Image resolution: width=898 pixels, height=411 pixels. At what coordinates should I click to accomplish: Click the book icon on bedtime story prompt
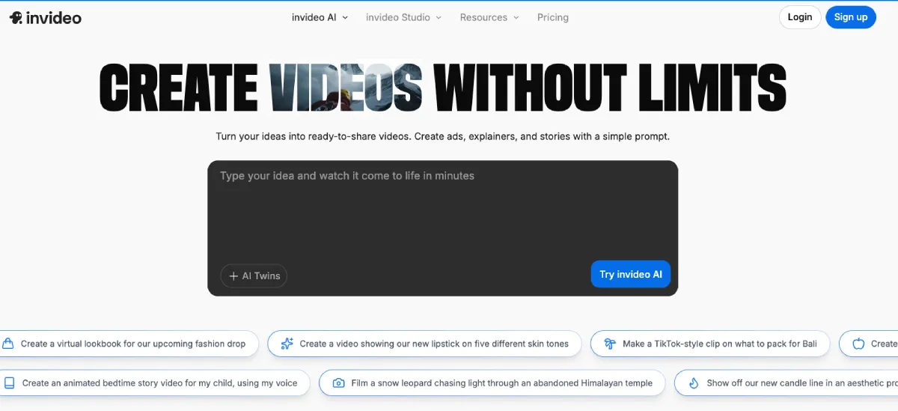(9, 383)
